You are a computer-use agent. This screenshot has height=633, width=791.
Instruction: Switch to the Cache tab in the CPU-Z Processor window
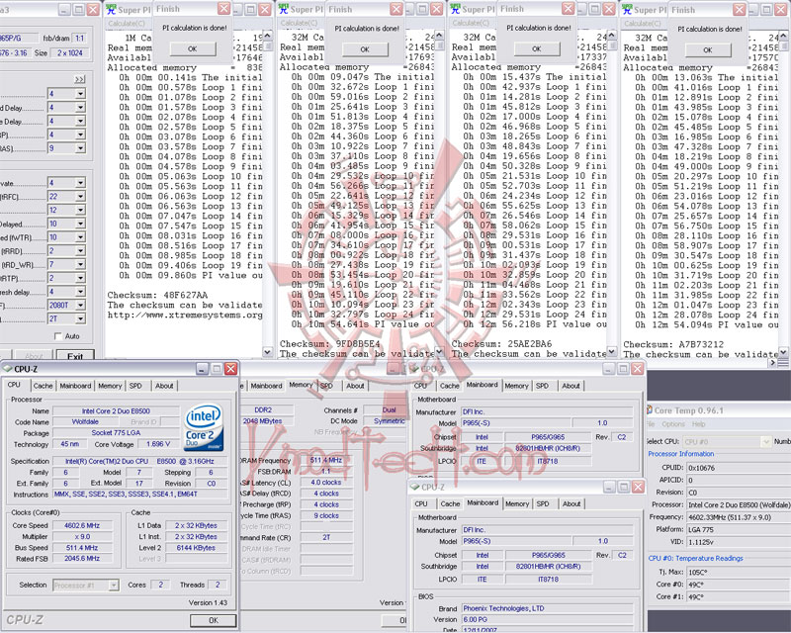tap(43, 386)
